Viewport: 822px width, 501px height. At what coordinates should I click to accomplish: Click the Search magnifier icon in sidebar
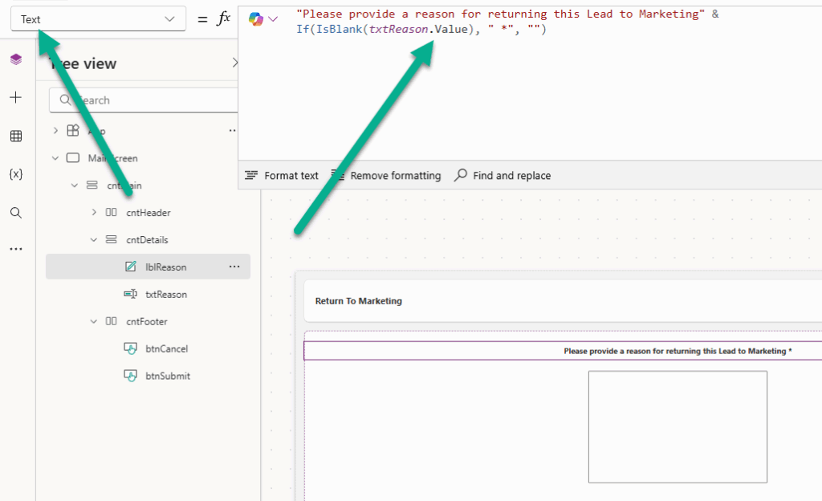coord(16,213)
